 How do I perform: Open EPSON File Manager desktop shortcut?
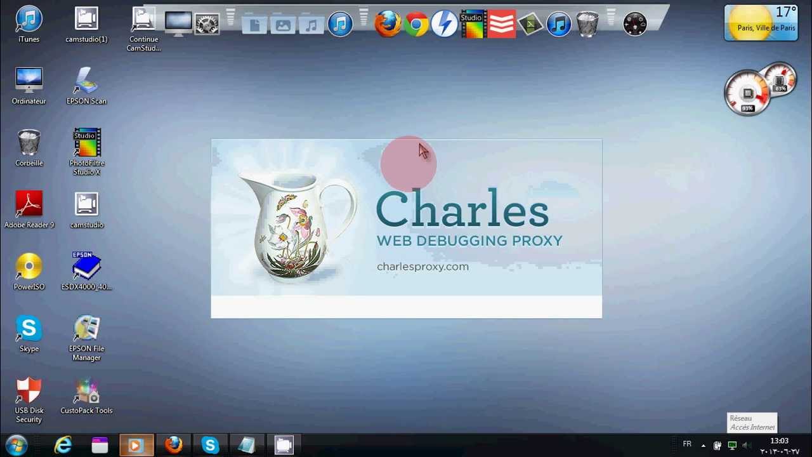coord(86,338)
